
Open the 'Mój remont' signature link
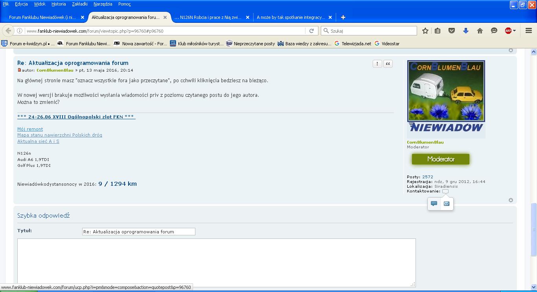click(30, 129)
